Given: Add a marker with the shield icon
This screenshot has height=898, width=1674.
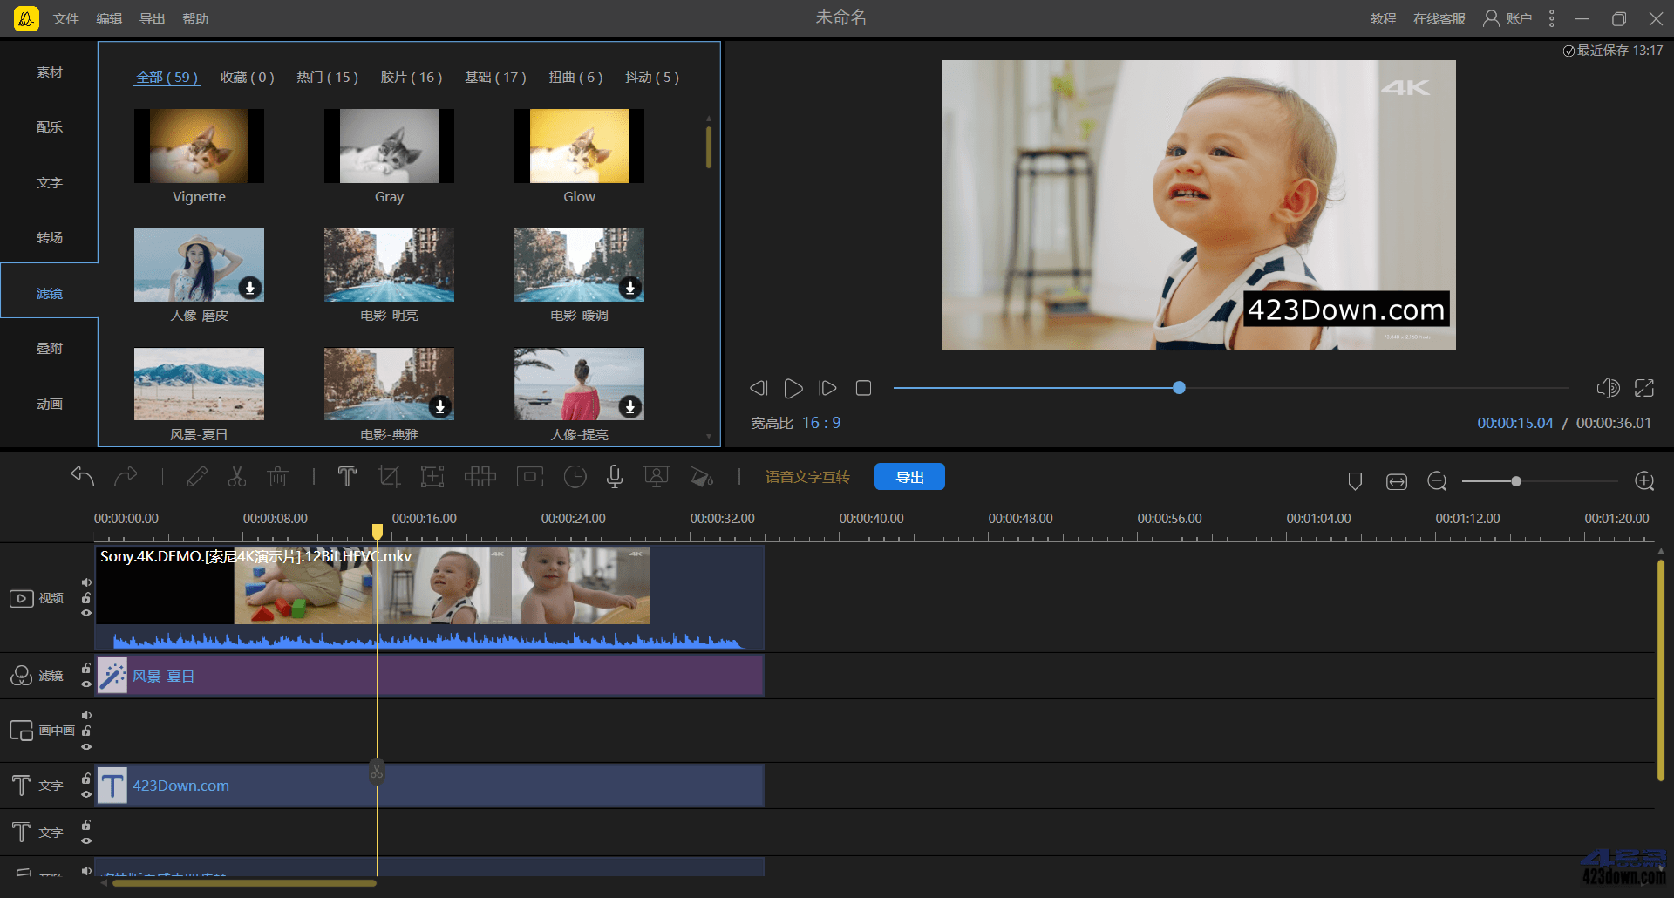Looking at the screenshot, I should pos(1355,481).
